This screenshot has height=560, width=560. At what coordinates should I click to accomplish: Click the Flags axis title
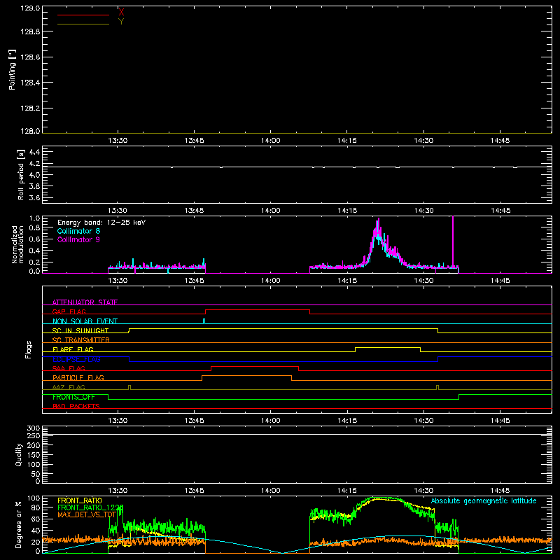(x=28, y=349)
